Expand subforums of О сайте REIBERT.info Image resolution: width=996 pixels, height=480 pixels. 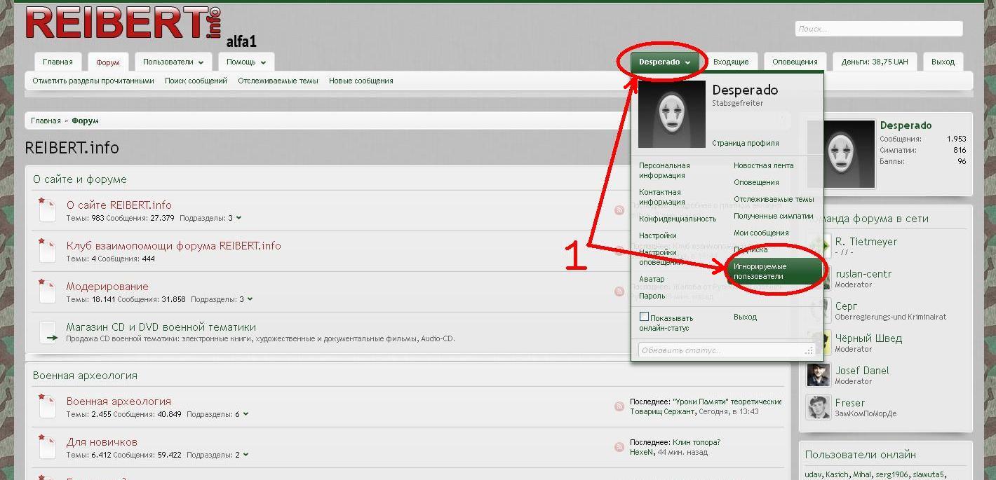238,218
